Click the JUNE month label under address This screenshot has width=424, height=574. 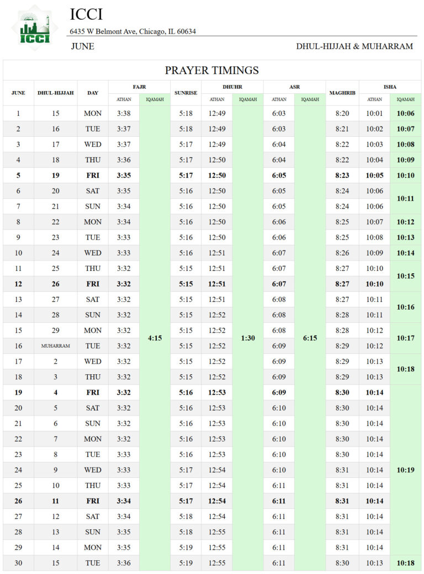(x=83, y=46)
